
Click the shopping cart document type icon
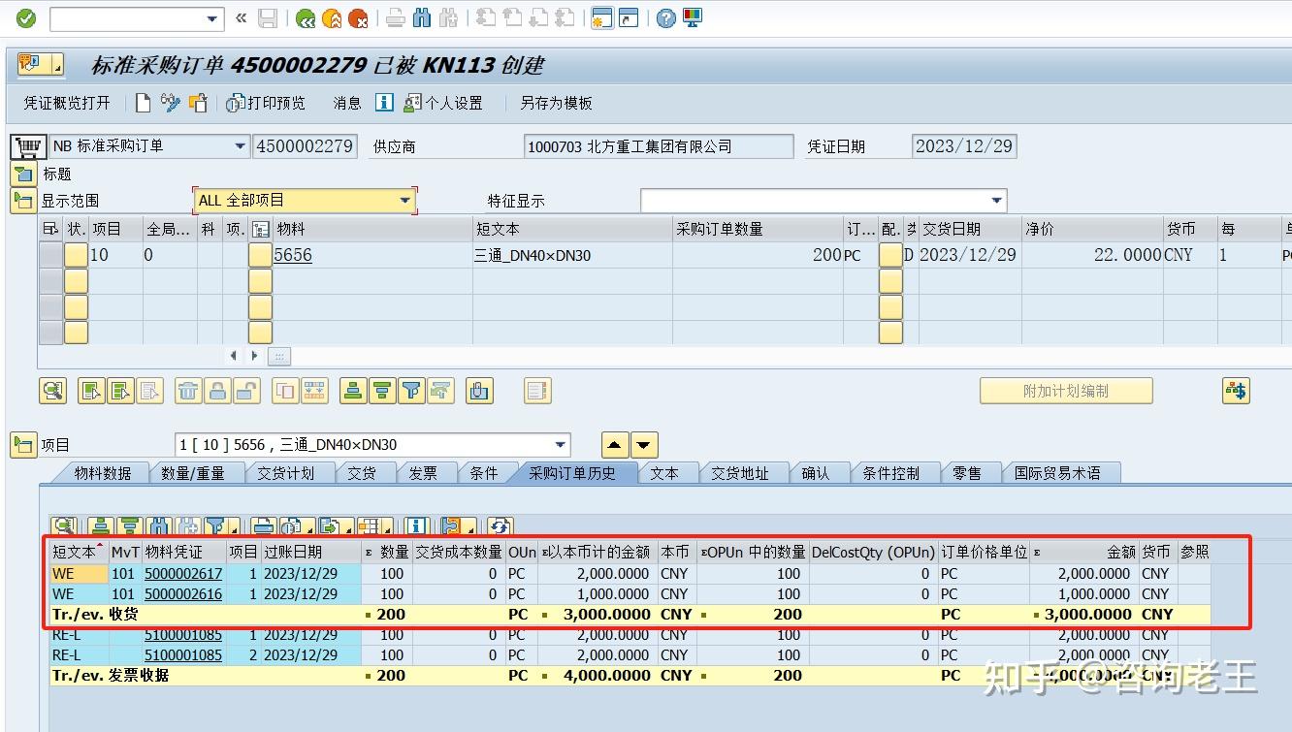[27, 146]
